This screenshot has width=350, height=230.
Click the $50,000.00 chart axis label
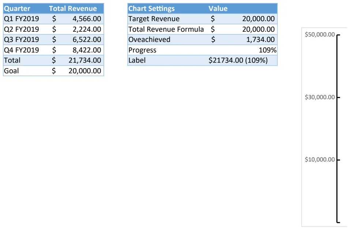pos(320,35)
